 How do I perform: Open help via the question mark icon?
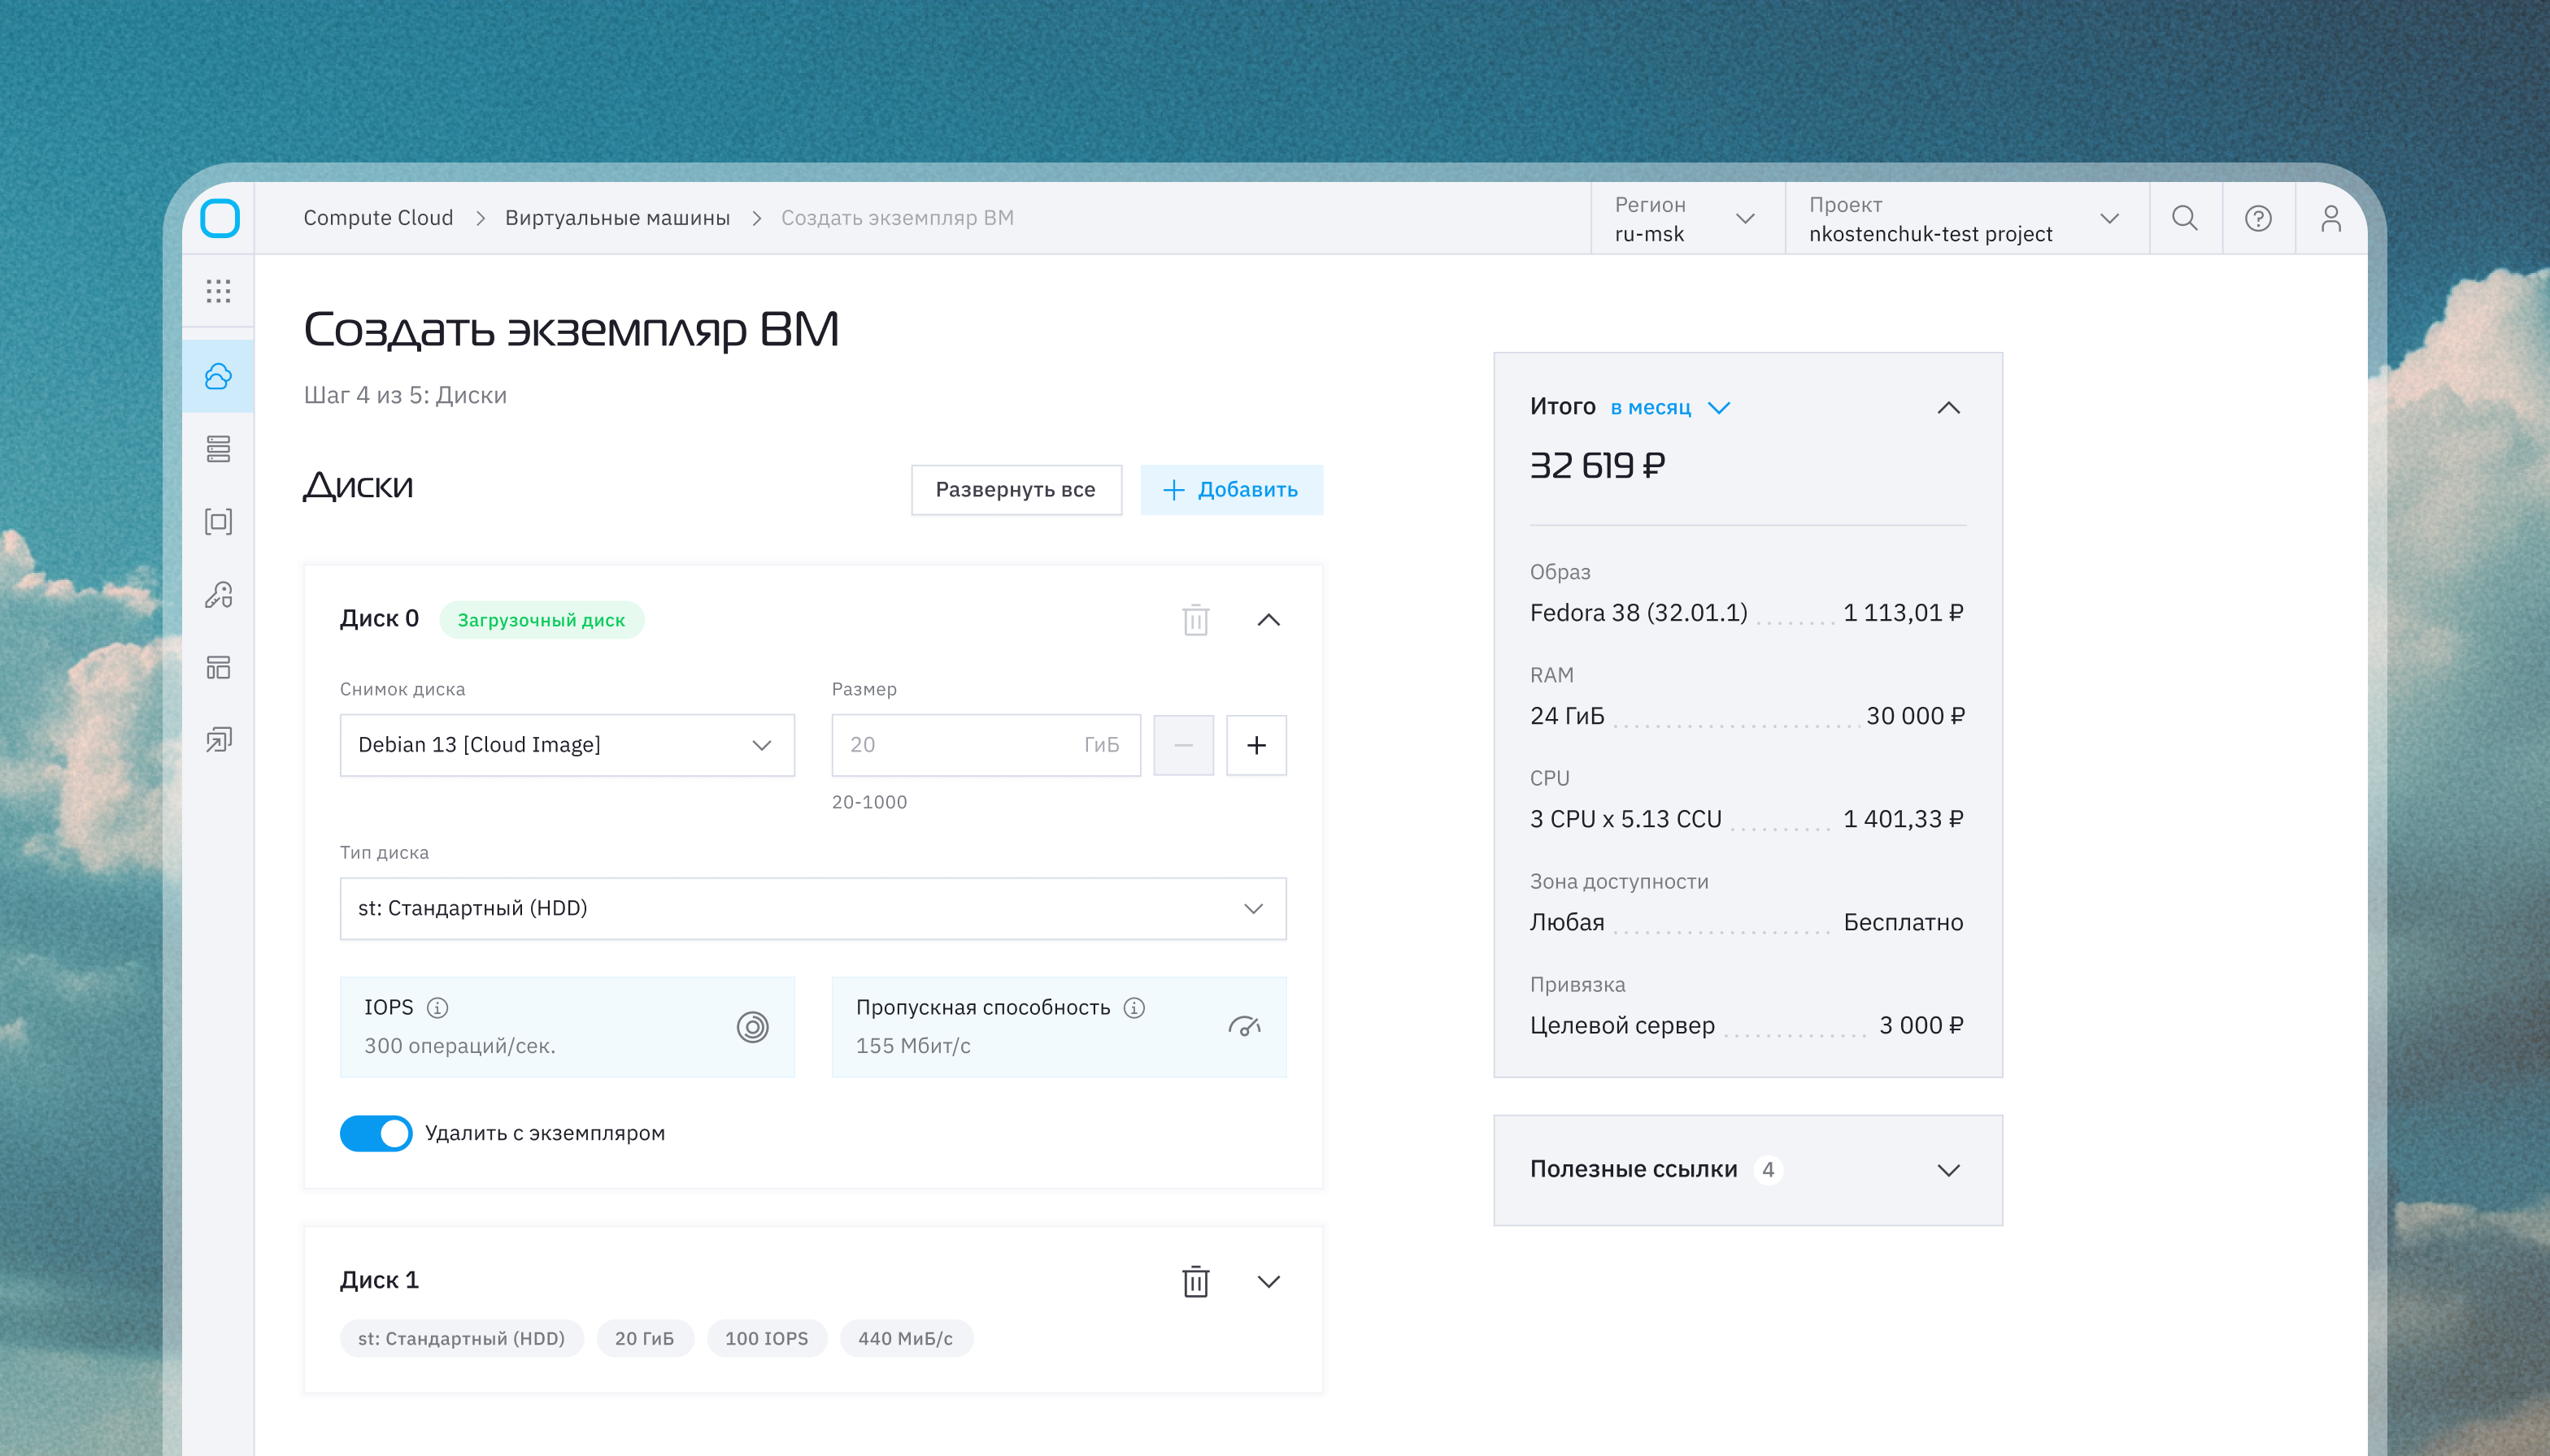click(2258, 218)
